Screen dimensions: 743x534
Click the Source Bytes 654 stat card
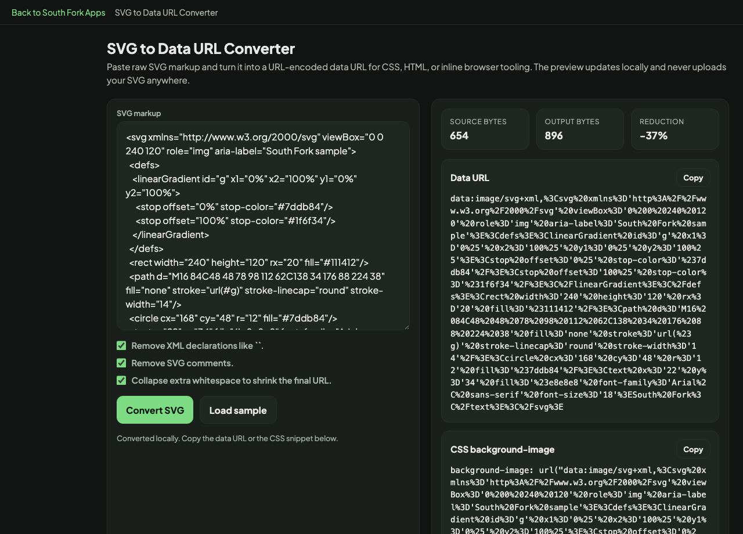point(485,129)
